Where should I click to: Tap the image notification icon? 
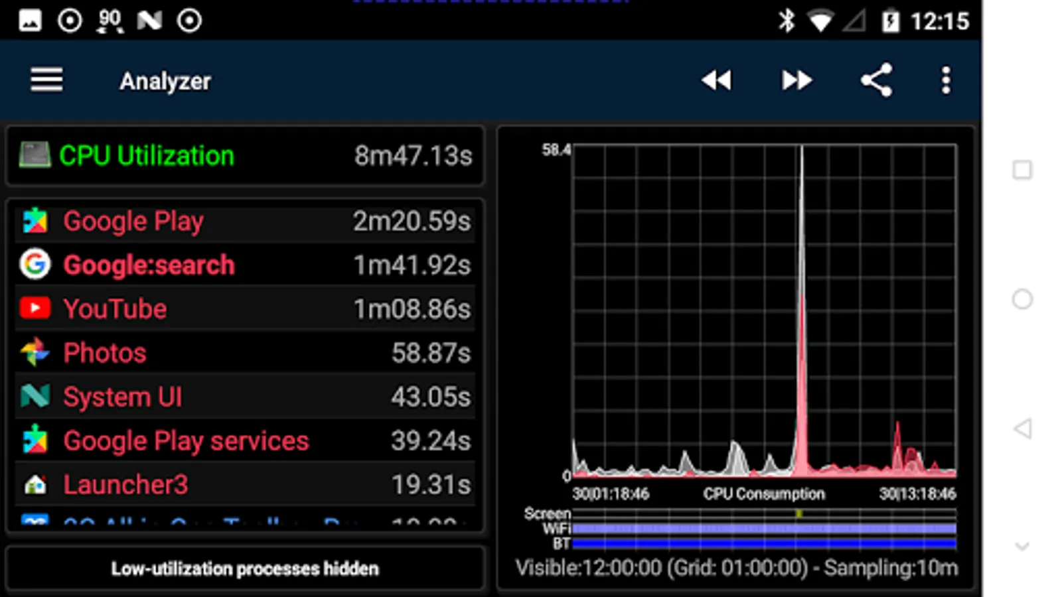click(30, 21)
